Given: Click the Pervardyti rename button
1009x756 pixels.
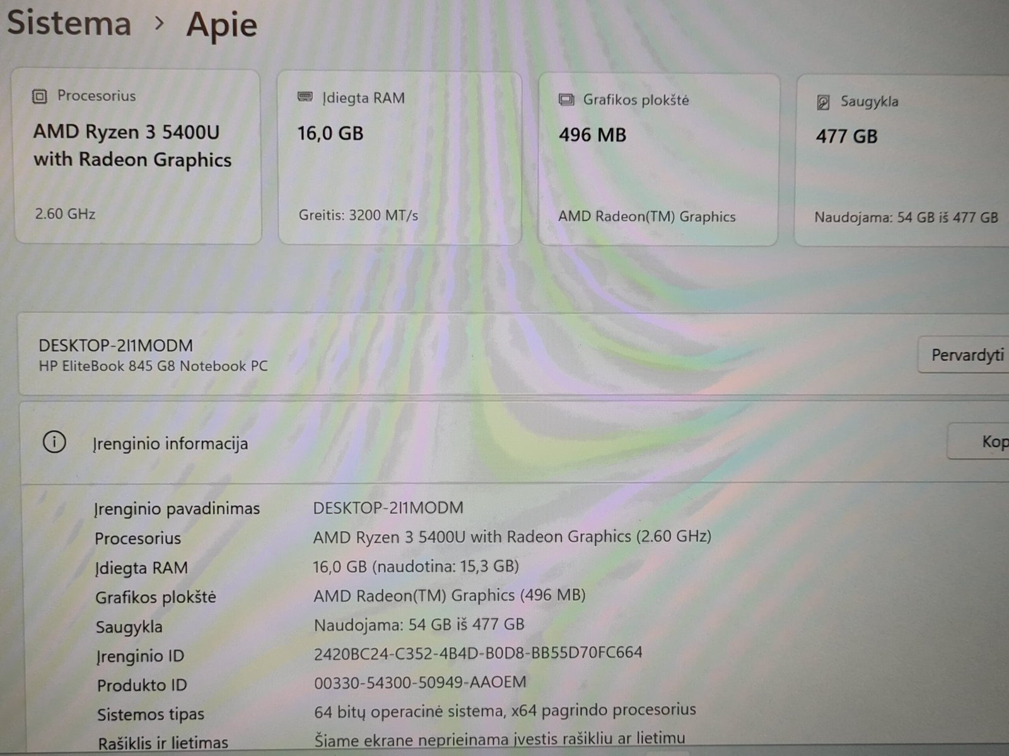Looking at the screenshot, I should [x=964, y=355].
